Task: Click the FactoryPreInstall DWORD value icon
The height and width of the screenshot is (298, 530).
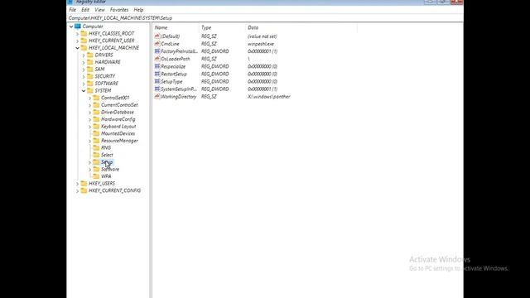Action: pos(157,51)
